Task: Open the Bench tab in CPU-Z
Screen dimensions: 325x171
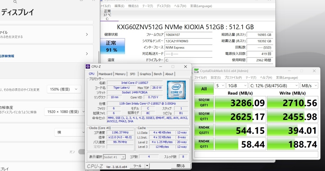Action: [x=158, y=74]
